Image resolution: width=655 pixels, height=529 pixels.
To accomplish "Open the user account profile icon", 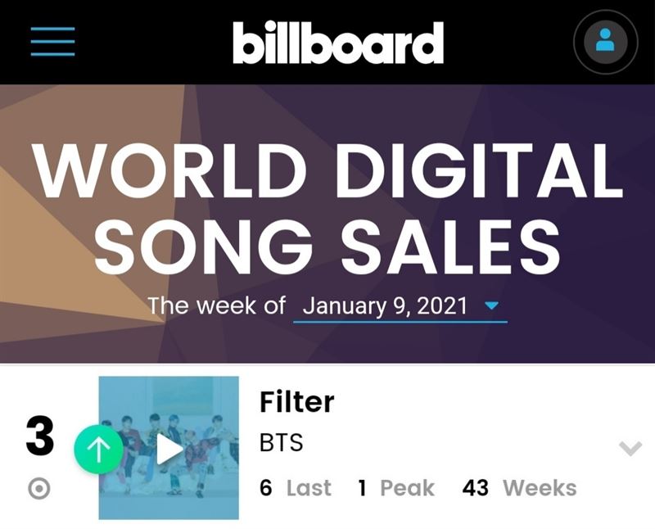I will tap(605, 42).
